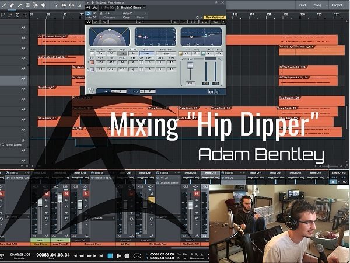Click the New Keyboard button

(x=216, y=18)
